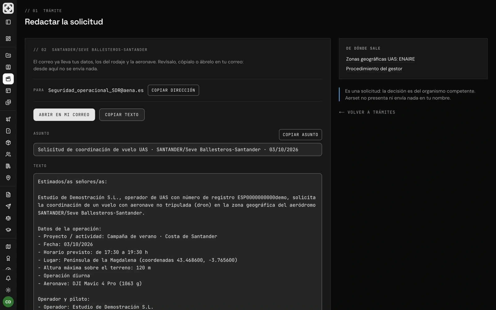Click the Aerset logo icon
The width and height of the screenshot is (496, 310).
[x=8, y=8]
